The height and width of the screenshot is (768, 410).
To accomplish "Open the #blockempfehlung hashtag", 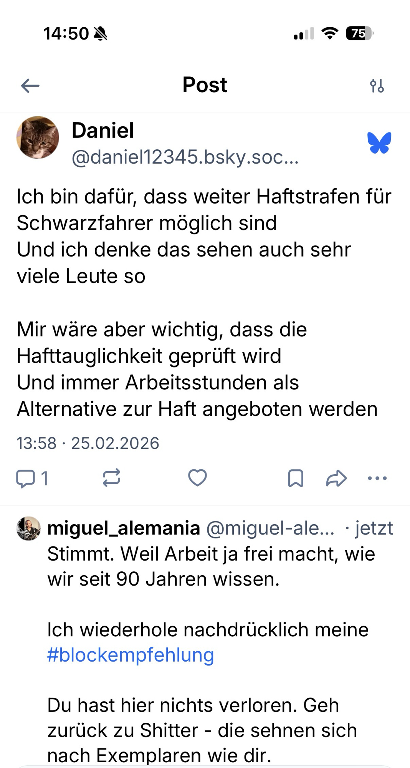I will coord(131,655).
